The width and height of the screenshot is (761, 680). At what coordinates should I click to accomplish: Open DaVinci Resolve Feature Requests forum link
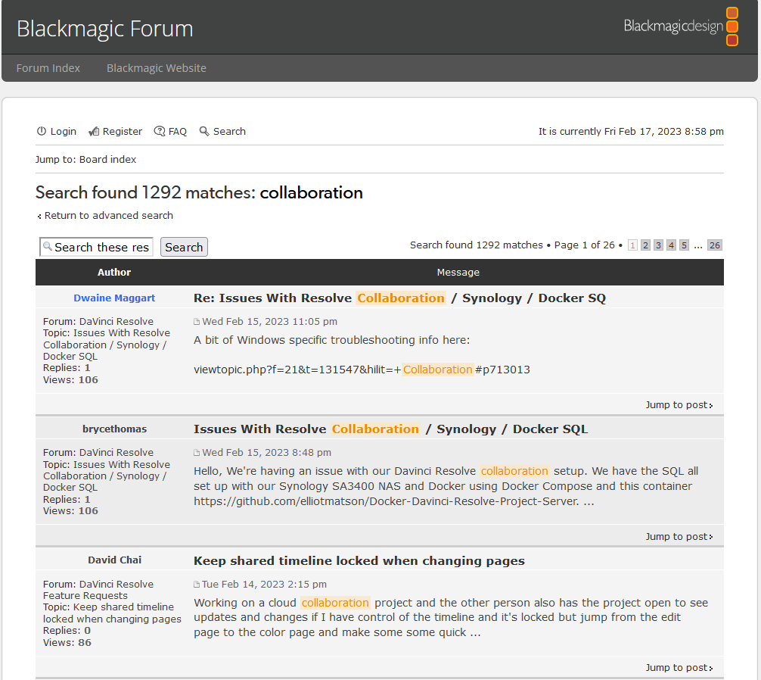(x=98, y=590)
